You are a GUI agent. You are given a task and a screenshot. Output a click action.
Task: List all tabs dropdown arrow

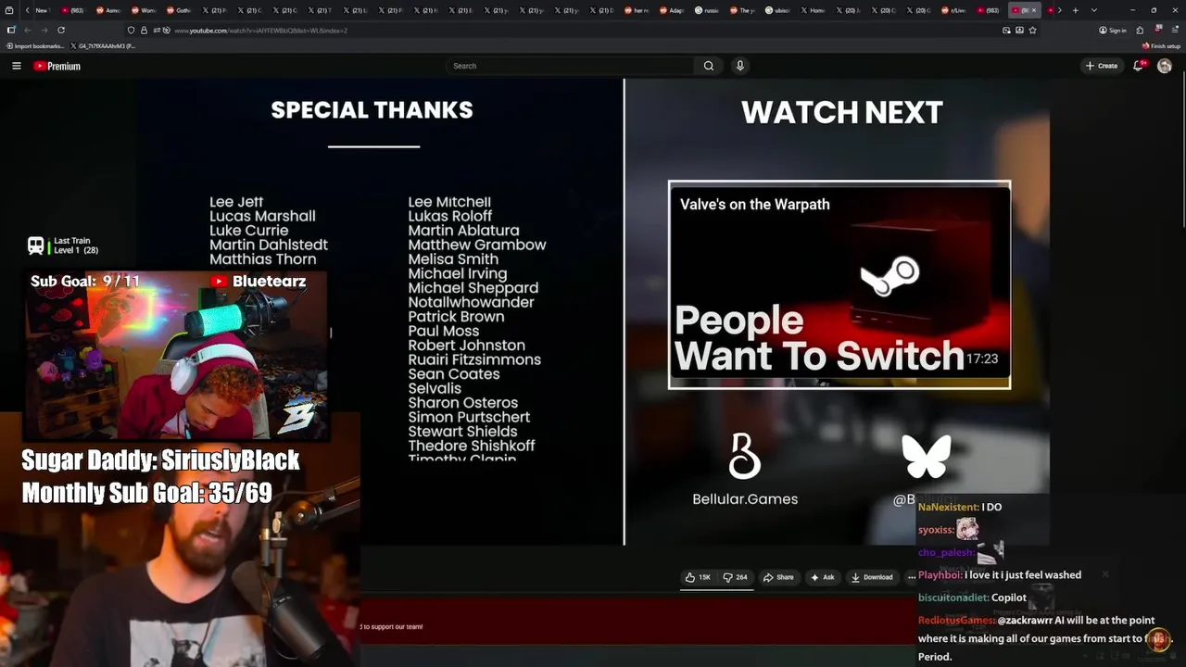1094,10
